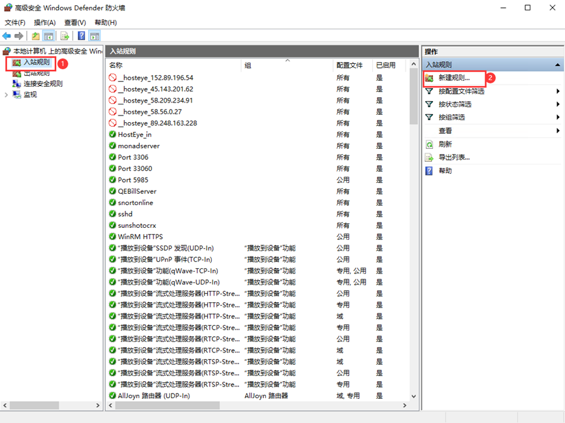Click the blue Help toolbar icon
Viewport: 565px width, 423px height.
tap(82, 36)
